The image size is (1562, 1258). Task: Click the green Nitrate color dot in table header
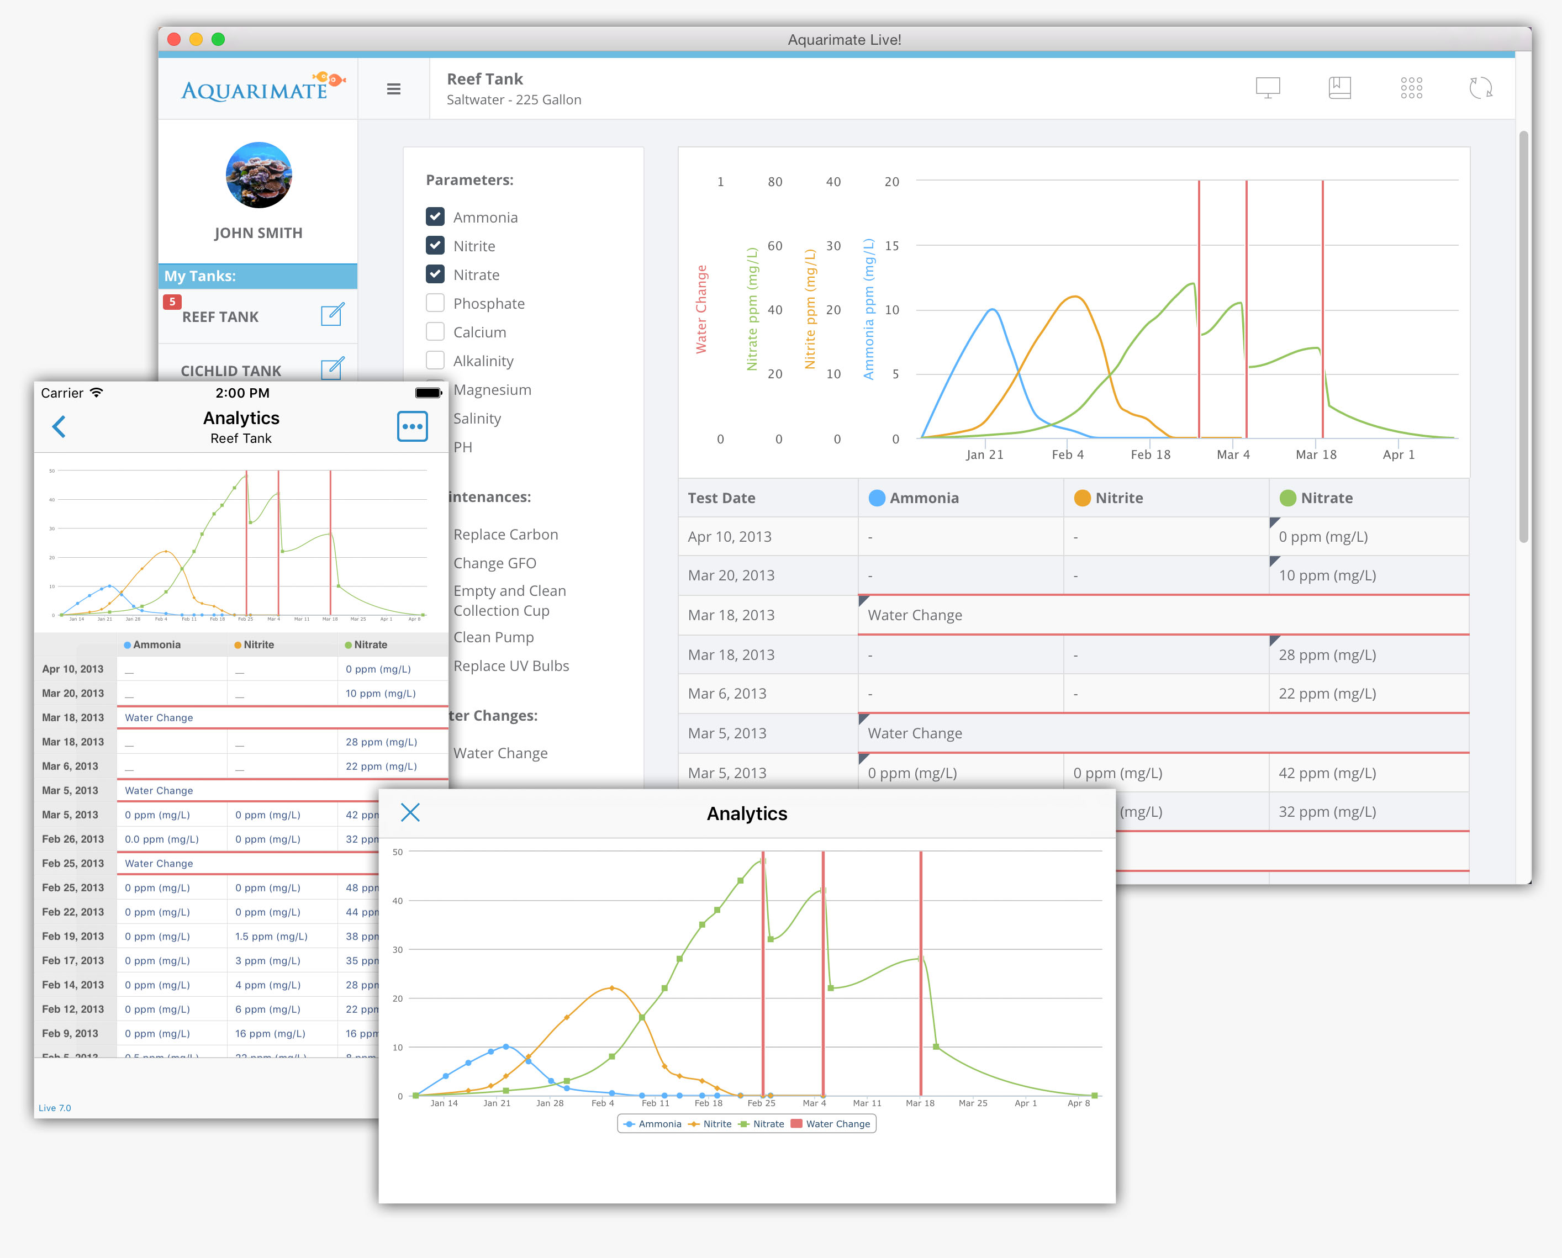[x=1287, y=498]
